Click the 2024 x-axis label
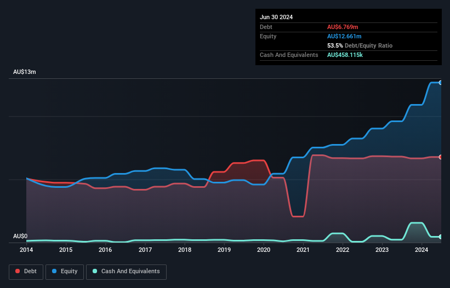 tap(421, 250)
